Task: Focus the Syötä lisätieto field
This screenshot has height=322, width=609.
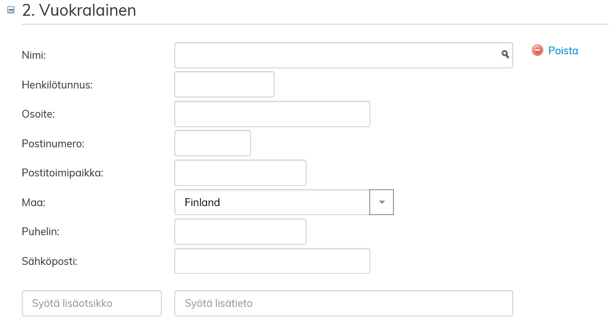Action: [x=343, y=304]
